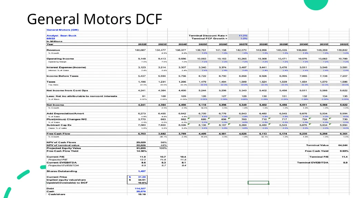Select the 'Terminal Discount Rate =' label
Image resolution: width=353 pixels, height=198 pixels.
click(208, 35)
